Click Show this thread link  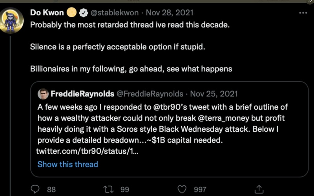tap(68, 164)
